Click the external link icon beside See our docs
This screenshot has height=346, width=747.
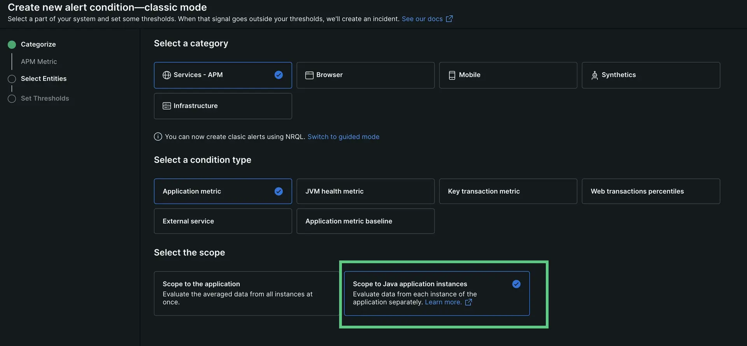click(449, 19)
